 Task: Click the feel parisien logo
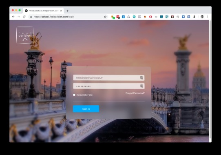coord(25,35)
